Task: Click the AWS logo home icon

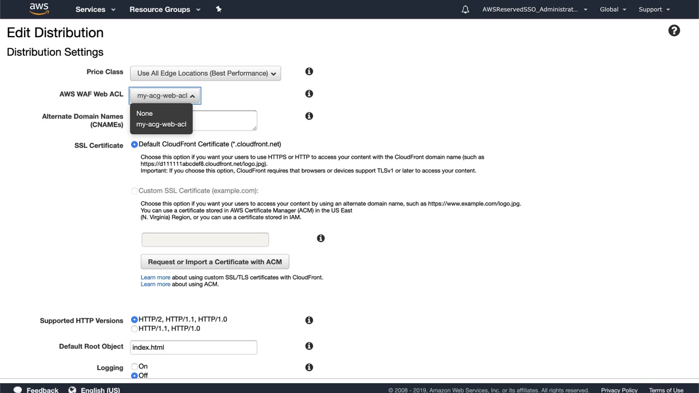Action: click(x=39, y=9)
